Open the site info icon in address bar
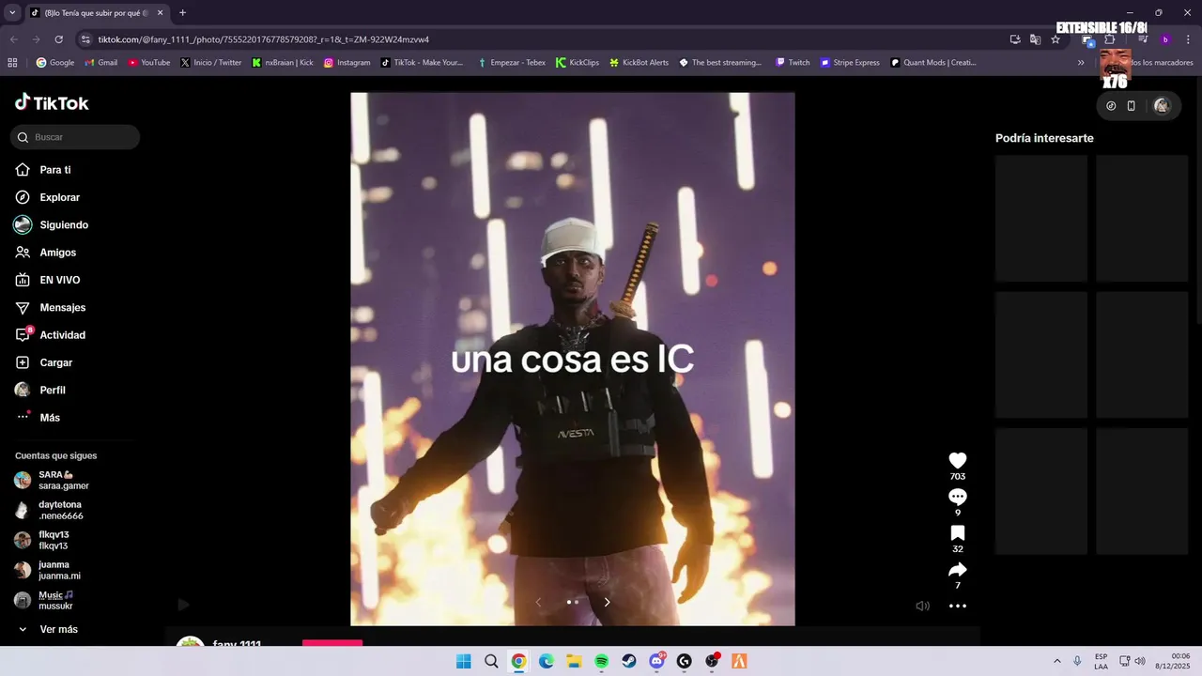This screenshot has height=676, width=1202. (85, 39)
